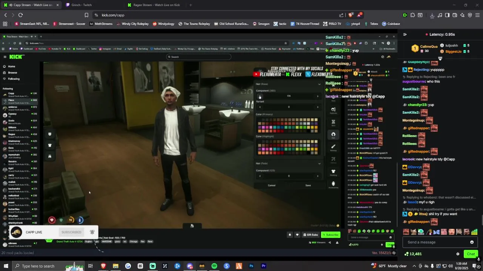Expand the chat leaderboard chevron

(x=440, y=59)
